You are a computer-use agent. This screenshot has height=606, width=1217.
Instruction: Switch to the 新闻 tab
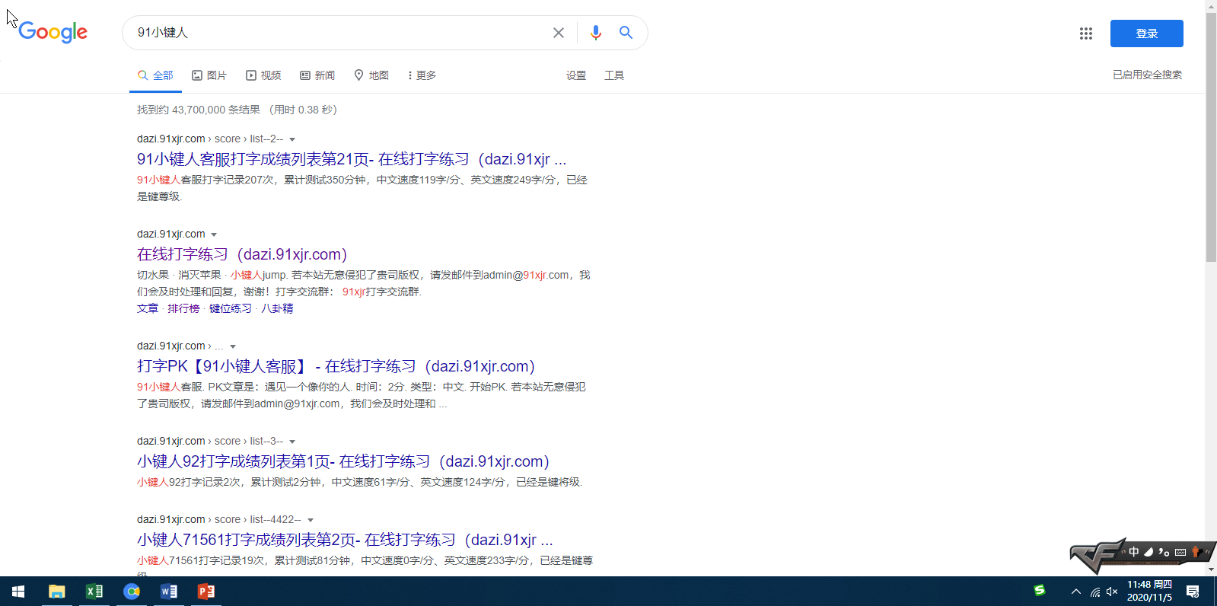[317, 75]
